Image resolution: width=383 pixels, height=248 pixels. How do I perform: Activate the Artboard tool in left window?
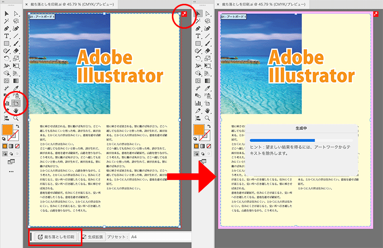coord(16,103)
